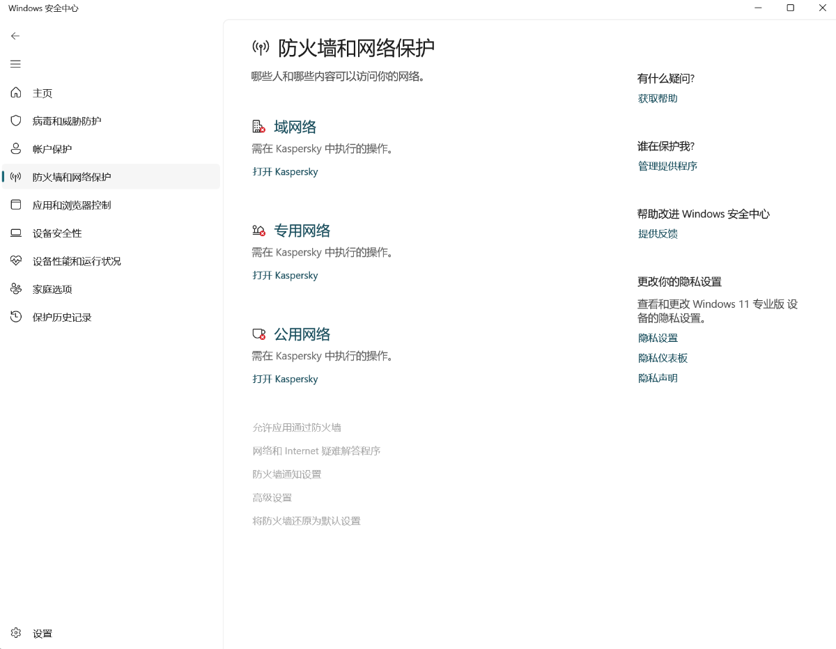Image resolution: width=836 pixels, height=649 pixels.
Task: Open the 隐私声明 link
Action: tap(658, 378)
